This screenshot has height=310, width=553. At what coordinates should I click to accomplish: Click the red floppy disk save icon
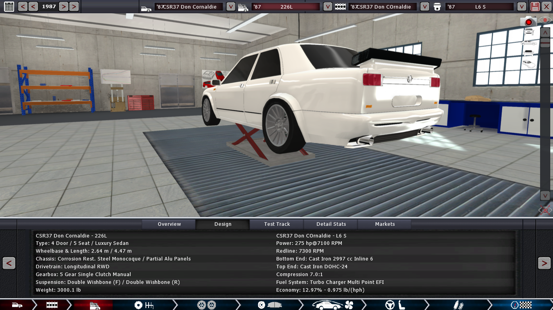535,6
